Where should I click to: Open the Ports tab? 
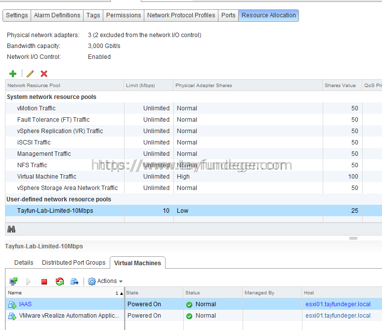point(228,15)
